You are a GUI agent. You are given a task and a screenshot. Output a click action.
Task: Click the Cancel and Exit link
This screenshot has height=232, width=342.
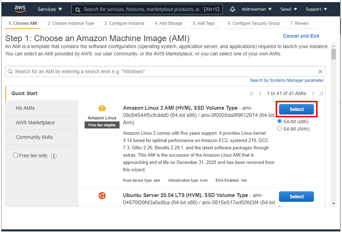point(301,36)
